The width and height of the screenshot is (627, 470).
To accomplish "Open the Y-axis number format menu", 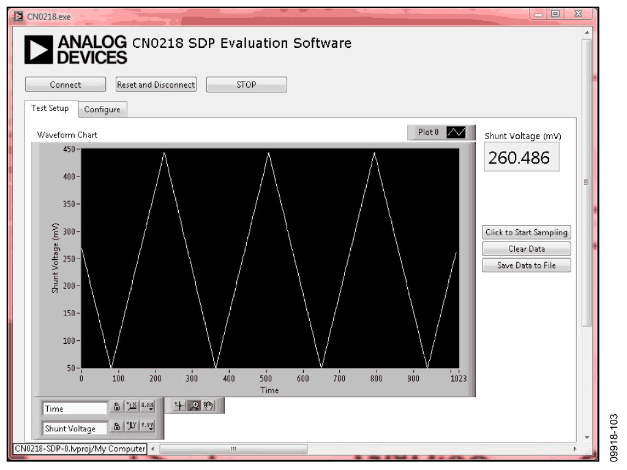I will 148,427.
